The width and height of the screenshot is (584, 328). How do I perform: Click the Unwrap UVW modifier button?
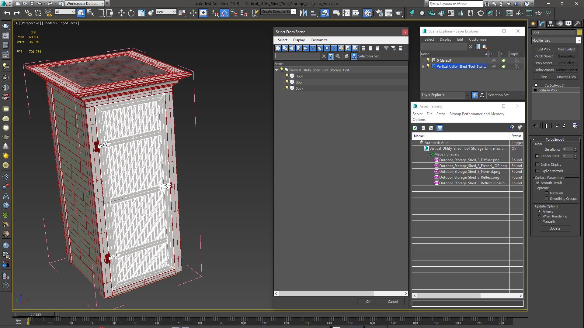click(566, 77)
